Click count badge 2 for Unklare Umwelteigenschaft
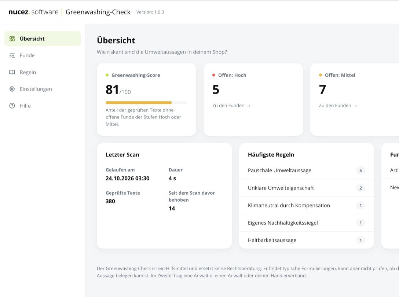399x297 pixels. pos(360,188)
